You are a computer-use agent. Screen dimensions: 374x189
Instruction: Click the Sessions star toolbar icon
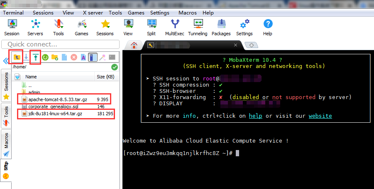tap(105, 28)
